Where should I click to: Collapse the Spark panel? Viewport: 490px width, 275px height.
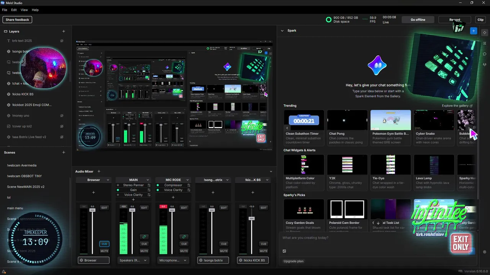click(x=283, y=31)
